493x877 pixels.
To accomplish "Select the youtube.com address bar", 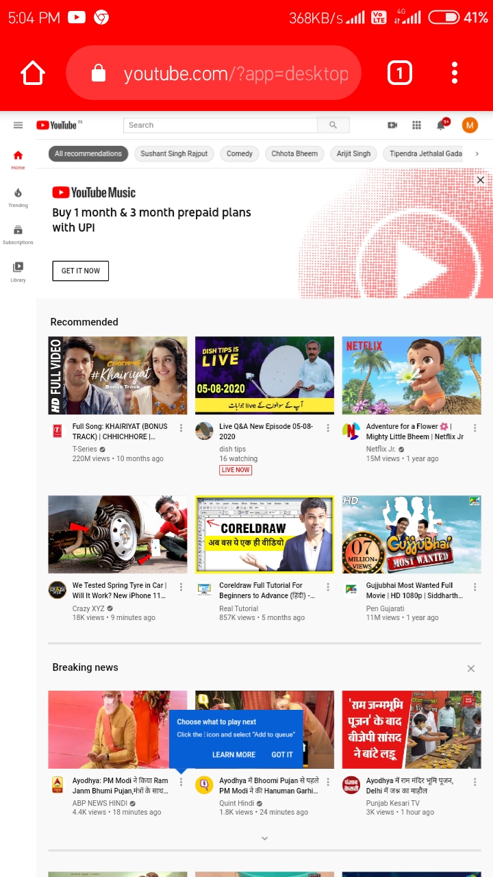I will pyautogui.click(x=214, y=73).
